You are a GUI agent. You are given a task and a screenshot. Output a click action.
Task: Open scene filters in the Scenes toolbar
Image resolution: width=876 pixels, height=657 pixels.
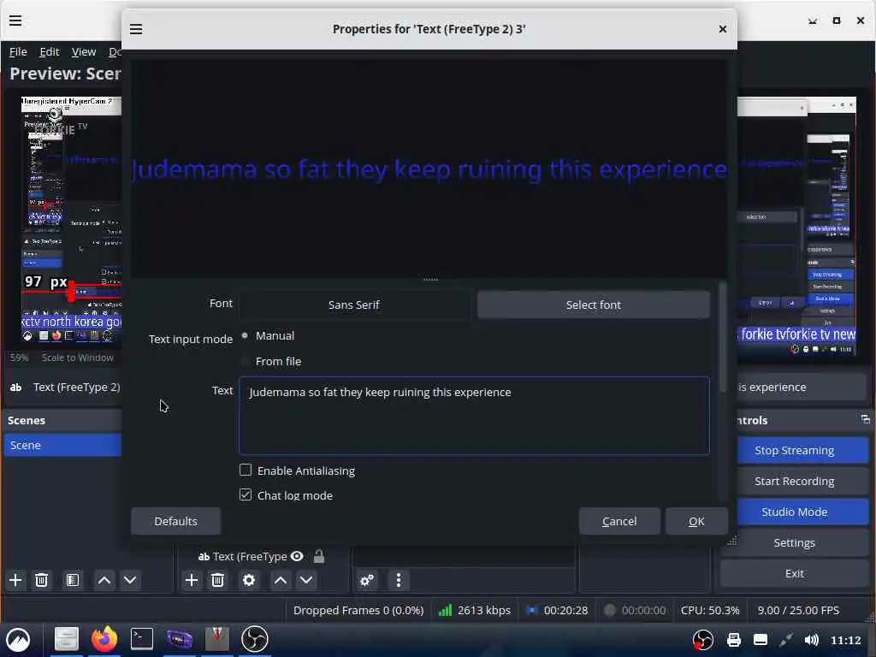tap(73, 580)
